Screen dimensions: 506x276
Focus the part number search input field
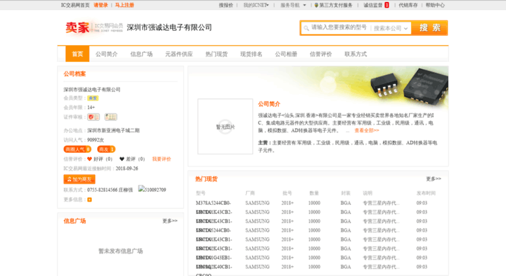click(x=339, y=28)
